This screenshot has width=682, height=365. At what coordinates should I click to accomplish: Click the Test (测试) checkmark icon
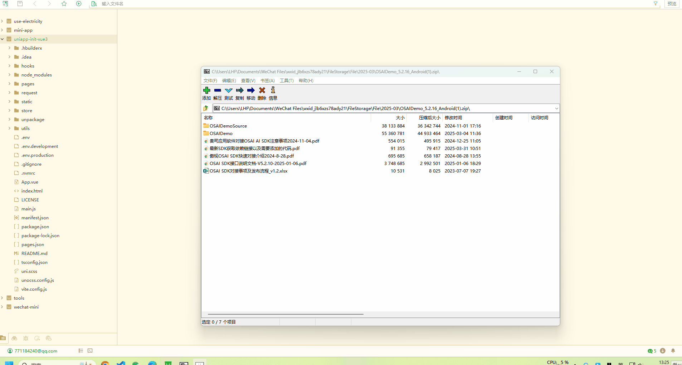(x=229, y=90)
